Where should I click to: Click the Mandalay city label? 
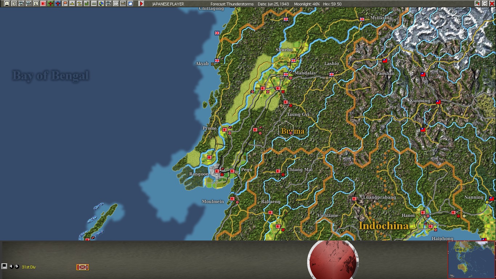[305, 73]
